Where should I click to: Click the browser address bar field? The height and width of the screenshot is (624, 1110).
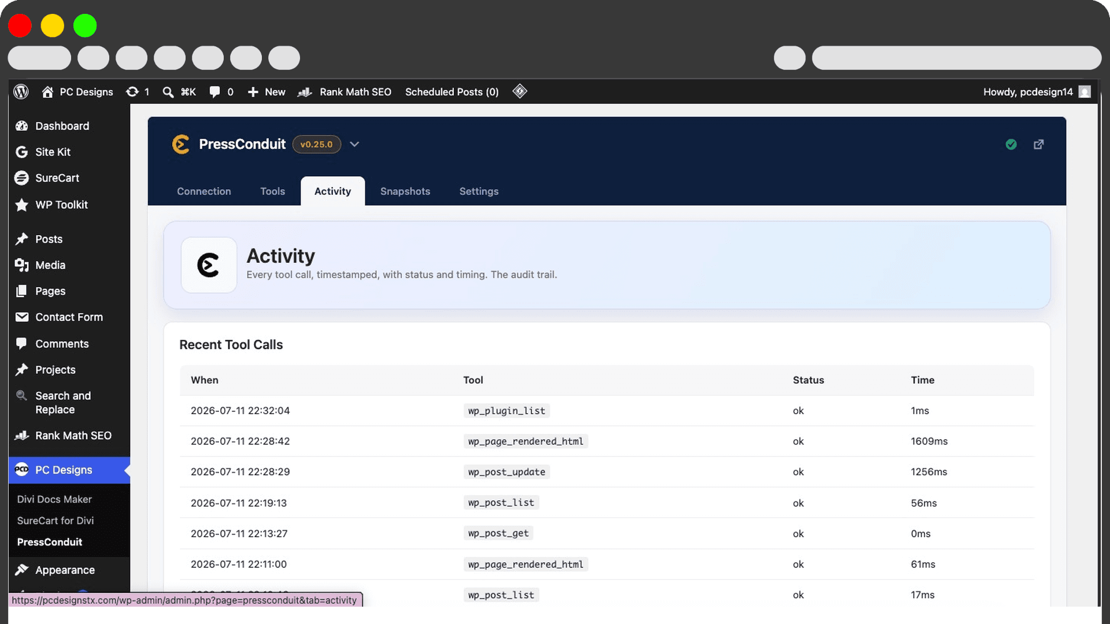(956, 58)
